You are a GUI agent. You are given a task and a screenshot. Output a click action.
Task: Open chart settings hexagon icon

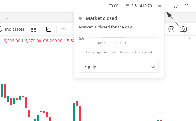click(171, 29)
